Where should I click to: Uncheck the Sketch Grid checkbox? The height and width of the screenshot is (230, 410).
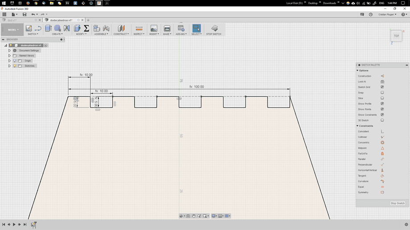pos(382,87)
